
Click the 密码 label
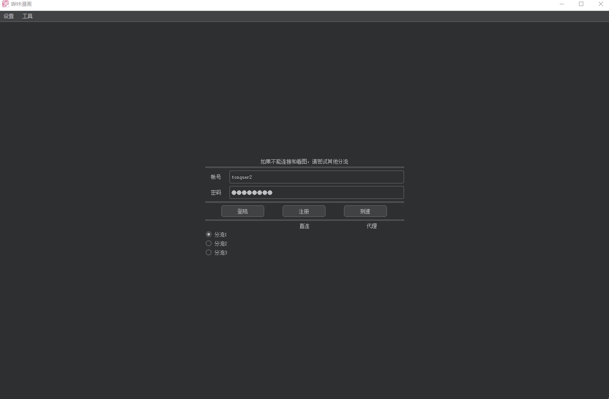(216, 192)
